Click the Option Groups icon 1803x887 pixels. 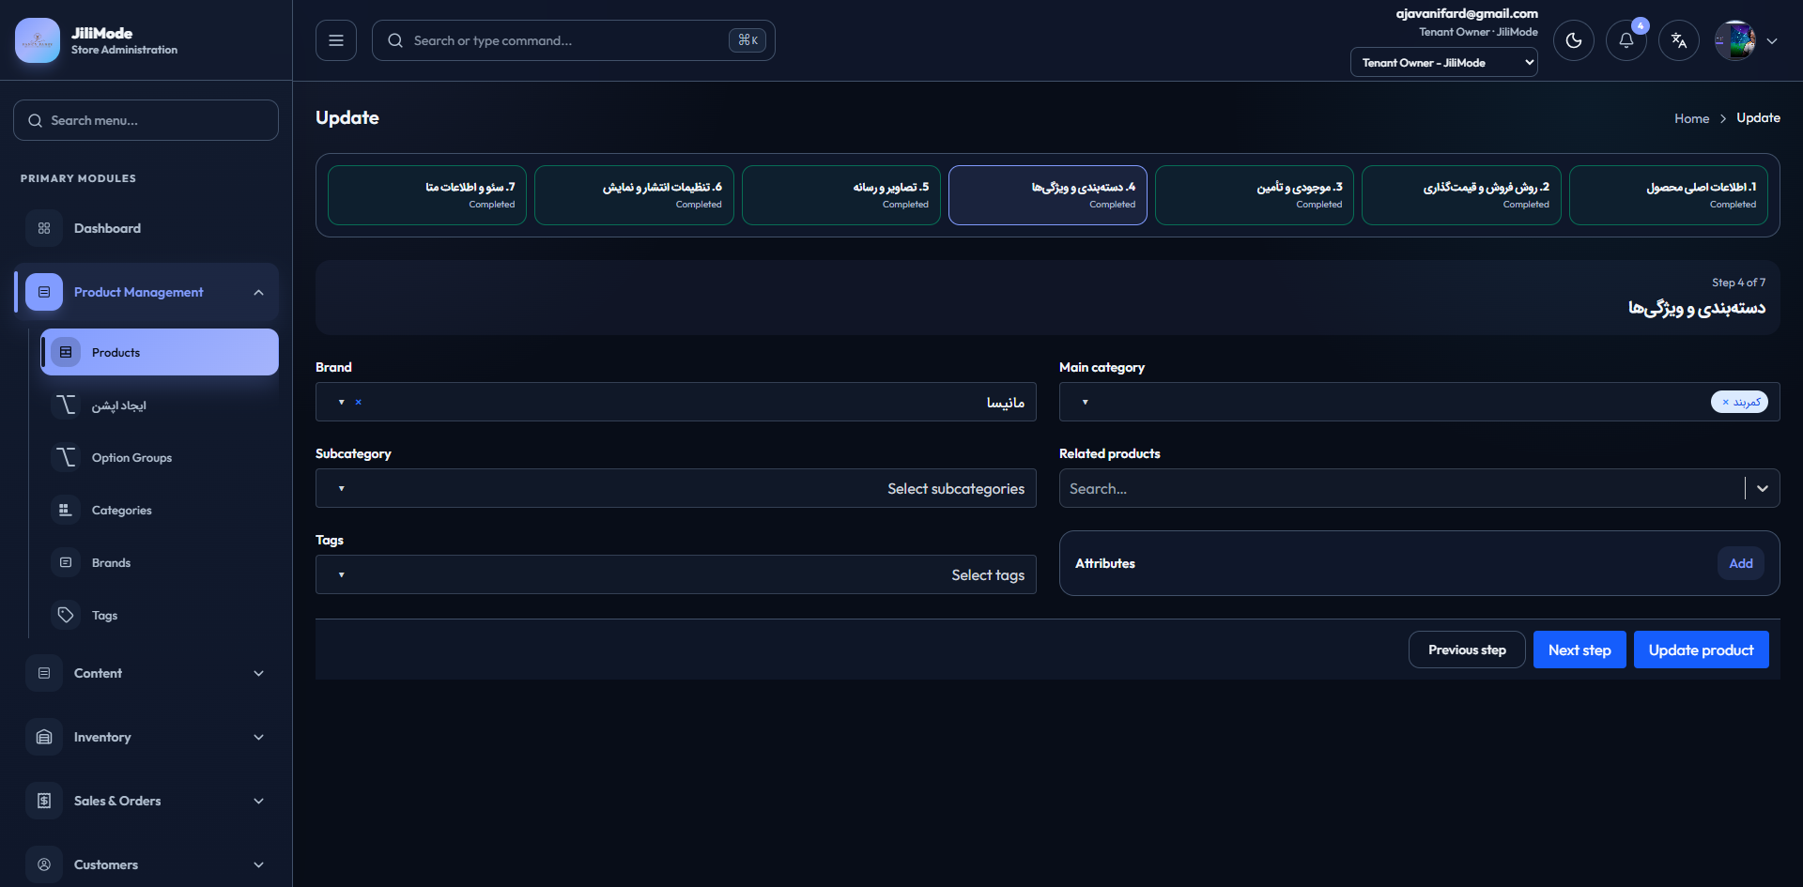pos(66,457)
